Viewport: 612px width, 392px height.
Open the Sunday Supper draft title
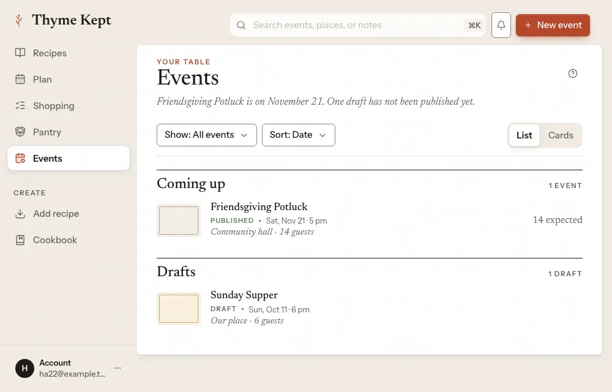coord(244,295)
